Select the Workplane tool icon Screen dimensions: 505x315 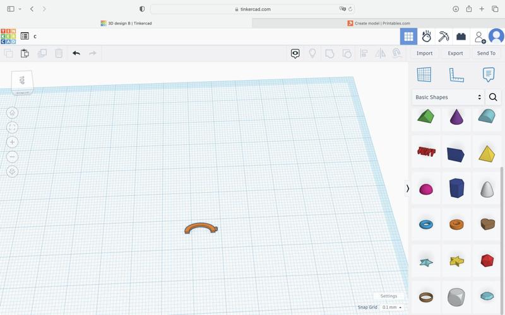[x=424, y=74]
